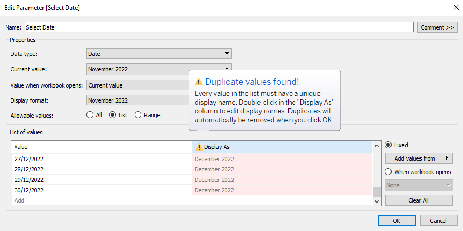Enable the When workbook opens option

coord(388,172)
